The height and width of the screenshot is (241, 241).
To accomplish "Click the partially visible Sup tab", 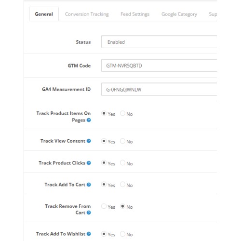I will coord(213,14).
